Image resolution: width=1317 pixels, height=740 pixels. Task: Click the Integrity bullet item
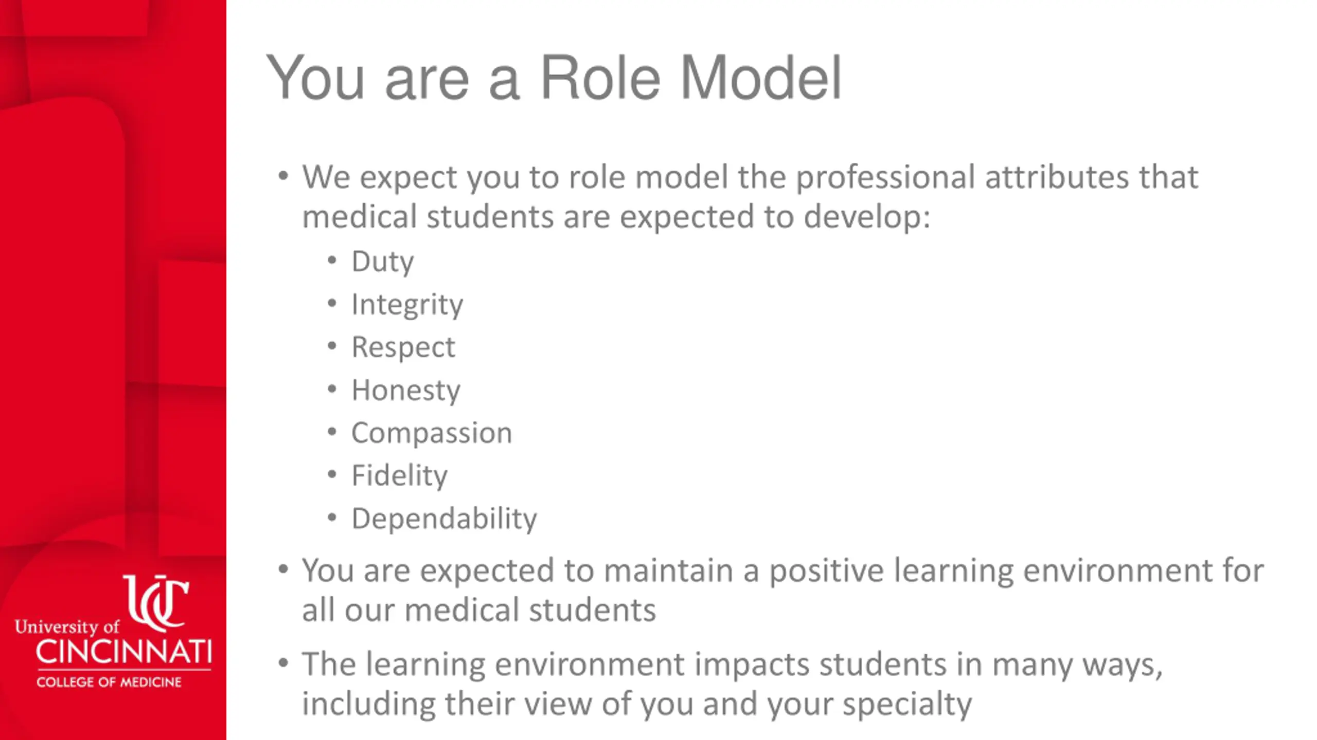coord(407,305)
